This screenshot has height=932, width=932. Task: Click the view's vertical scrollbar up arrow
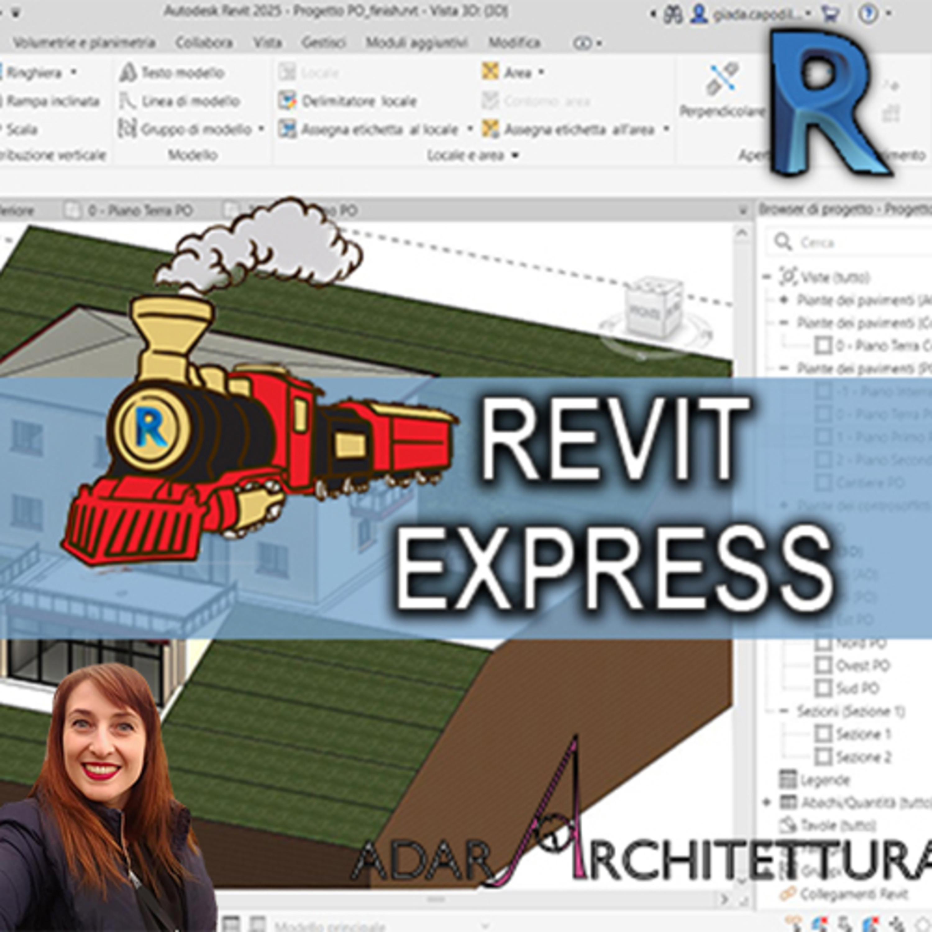click(742, 233)
